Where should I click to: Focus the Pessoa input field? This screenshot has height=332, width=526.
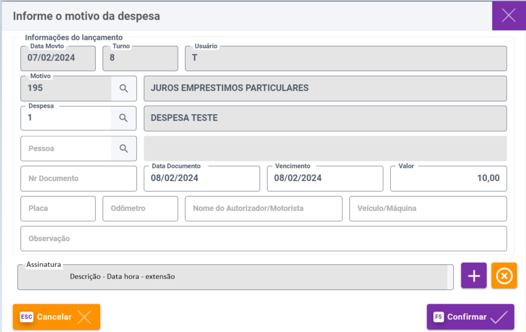tap(65, 149)
